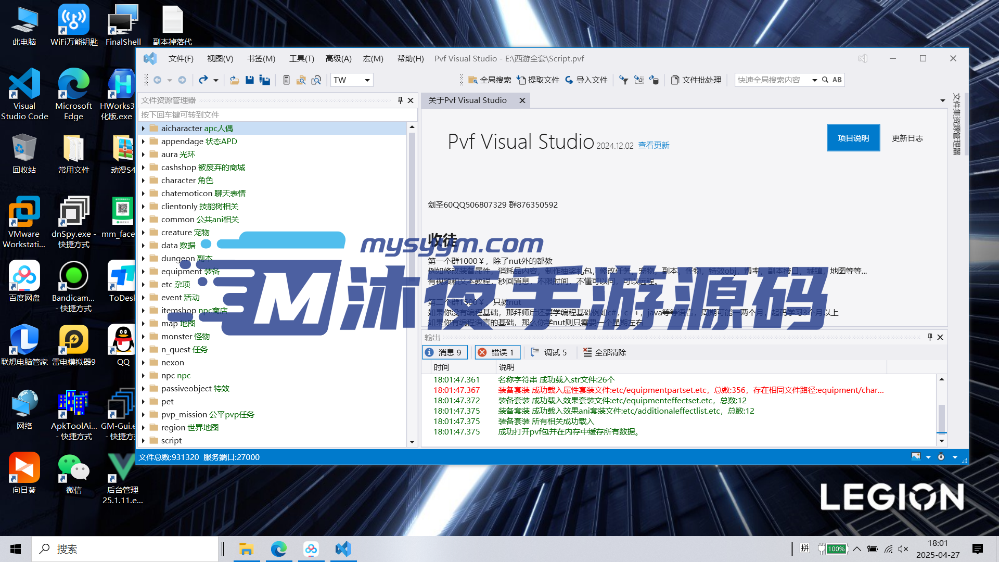The width and height of the screenshot is (999, 562).
Task: Expand the equipment 装备 folder
Action: point(145,271)
